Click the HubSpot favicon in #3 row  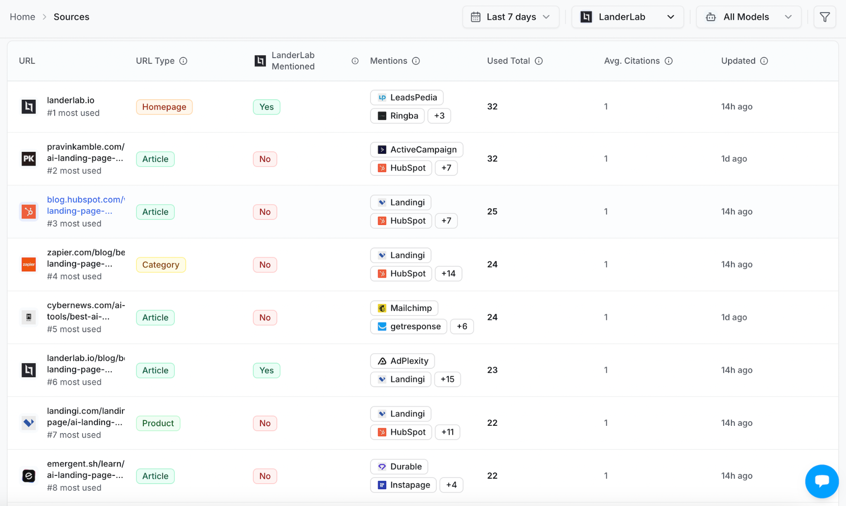[29, 211]
